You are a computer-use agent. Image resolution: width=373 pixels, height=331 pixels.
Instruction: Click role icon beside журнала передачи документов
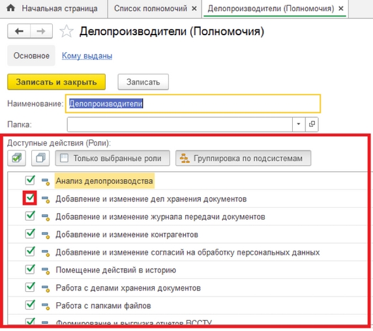[46, 217]
